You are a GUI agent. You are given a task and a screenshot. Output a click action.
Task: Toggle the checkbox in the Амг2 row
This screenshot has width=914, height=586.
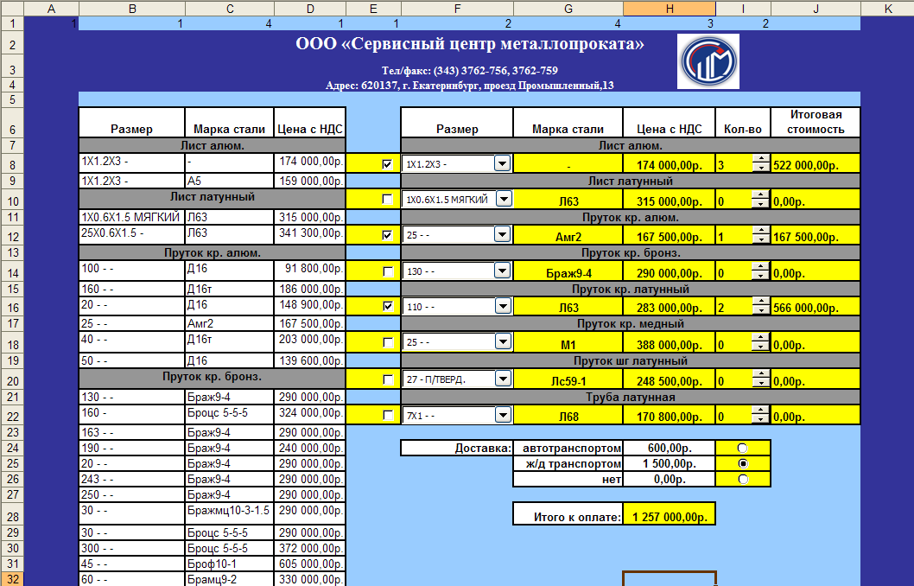pos(387,235)
